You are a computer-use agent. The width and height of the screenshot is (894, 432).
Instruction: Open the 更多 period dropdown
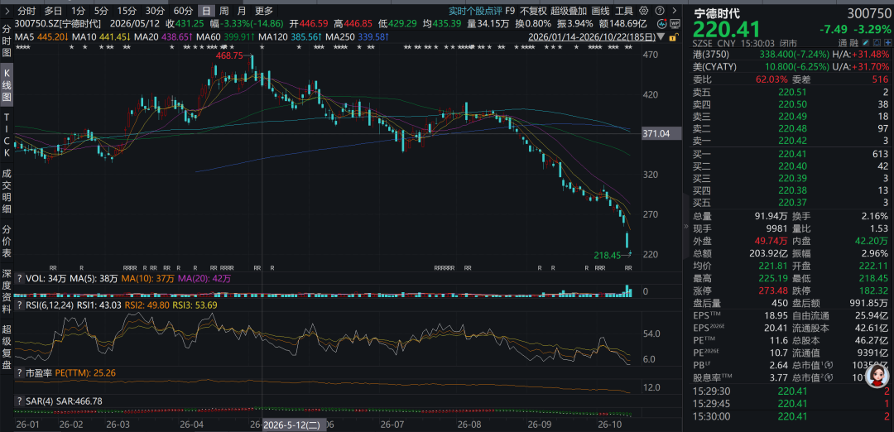[x=264, y=10]
